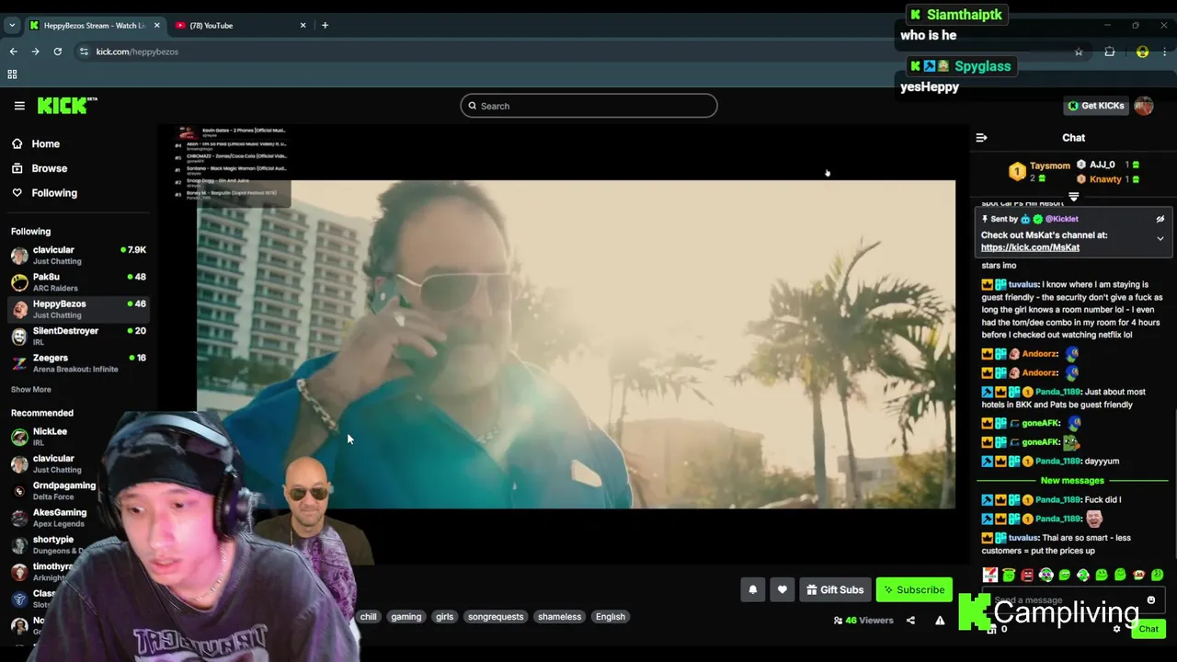Click Panda_1189 username above dayyyum
The height and width of the screenshot is (662, 1177).
pyautogui.click(x=1057, y=462)
